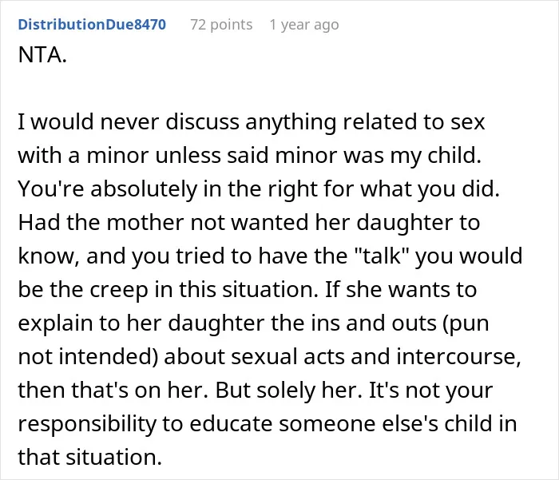559x480 pixels.
Task: Click the phrase 'It's not your'
Action: pos(430,391)
